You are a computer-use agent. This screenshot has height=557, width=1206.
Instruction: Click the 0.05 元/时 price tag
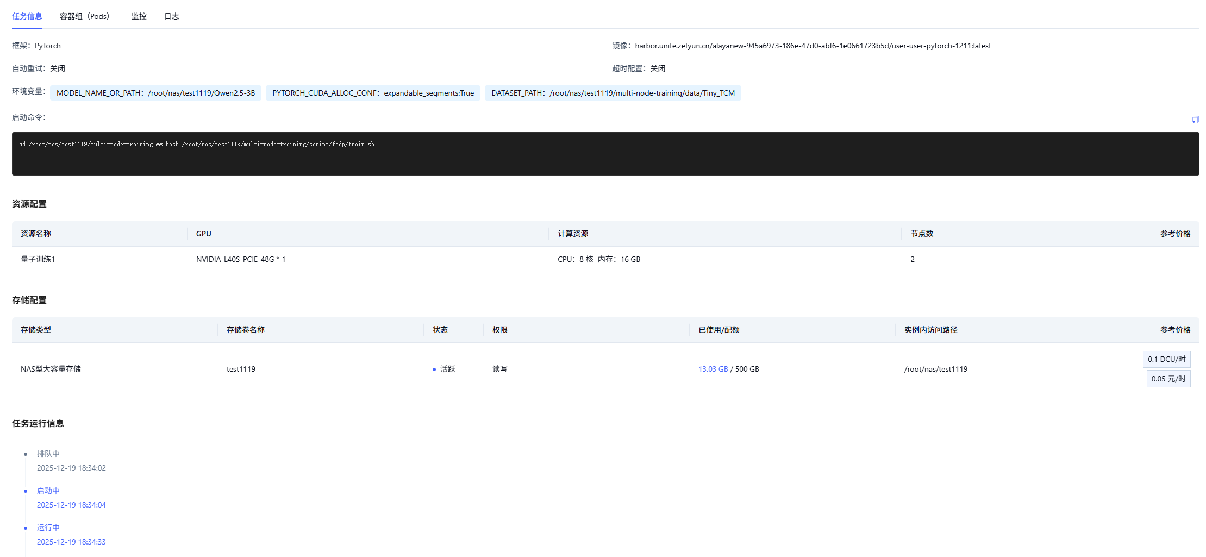point(1168,379)
